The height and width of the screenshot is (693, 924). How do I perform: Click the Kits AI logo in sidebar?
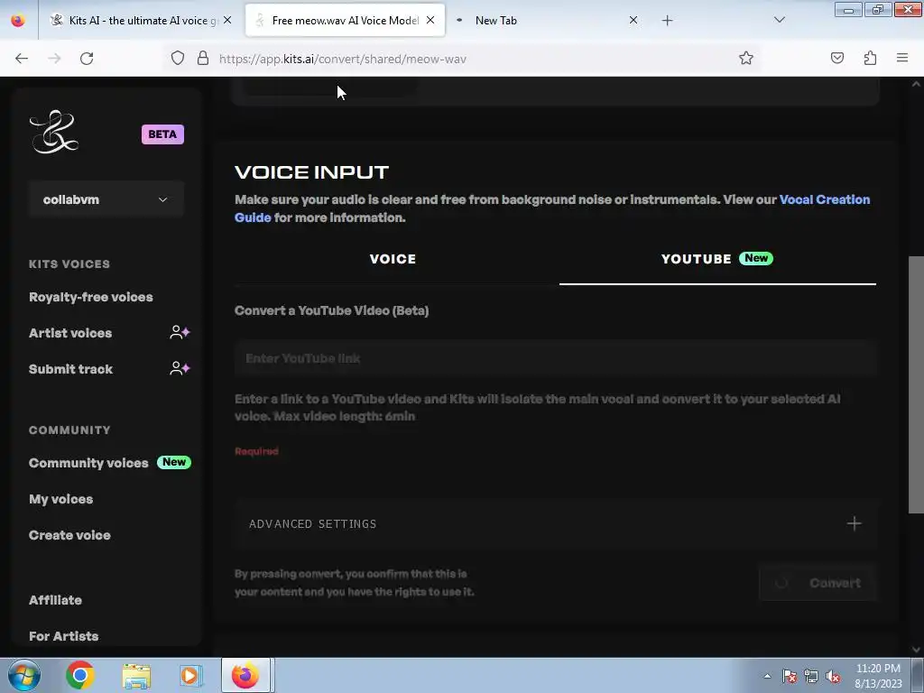tap(53, 132)
